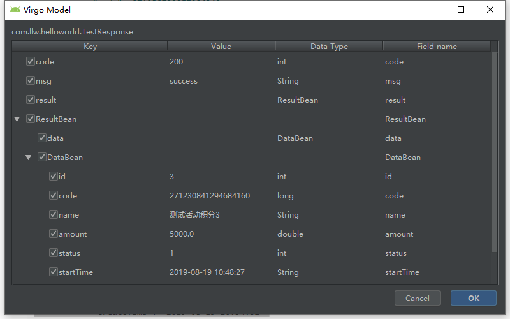The image size is (510, 319).
Task: Select the value 271230841294684160
Action: 210,196
